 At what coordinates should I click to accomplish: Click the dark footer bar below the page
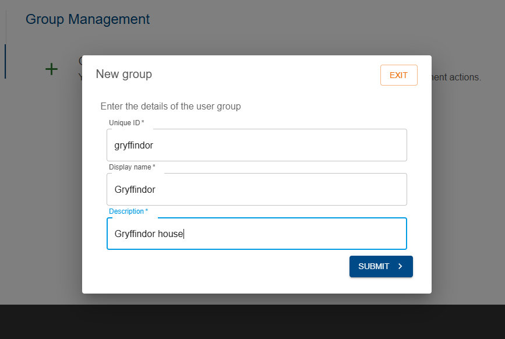pos(253,322)
